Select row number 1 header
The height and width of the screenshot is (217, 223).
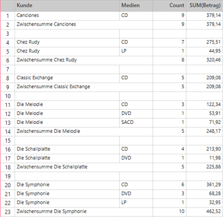click(8, 16)
